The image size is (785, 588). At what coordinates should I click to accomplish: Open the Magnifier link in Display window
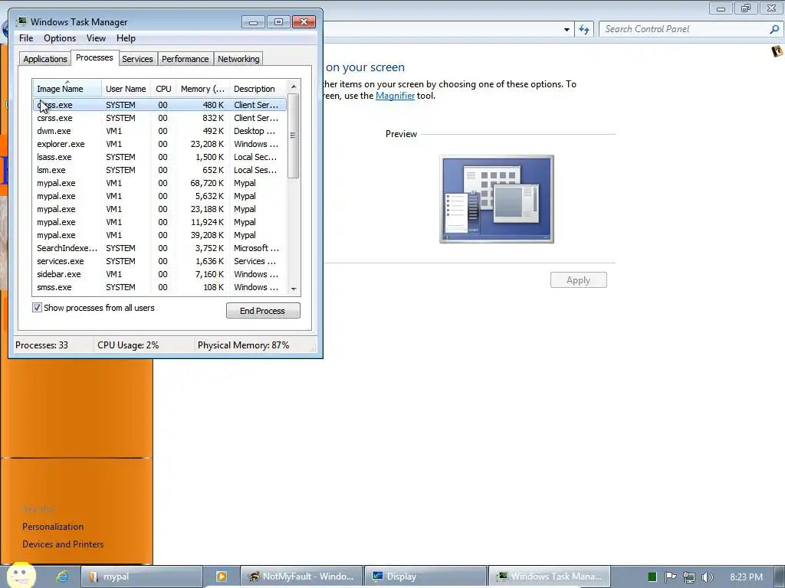pos(395,96)
